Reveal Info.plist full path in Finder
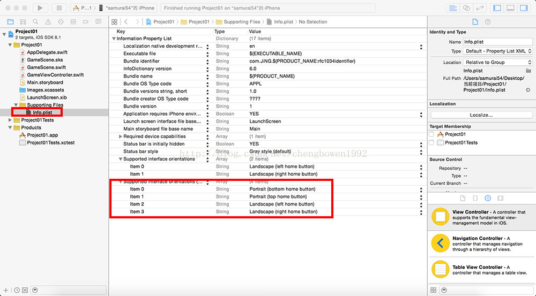The height and width of the screenshot is (296, 536). pos(528,90)
